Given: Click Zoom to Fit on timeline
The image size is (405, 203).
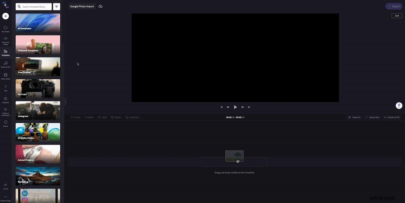Looking at the screenshot, I should 392,117.
